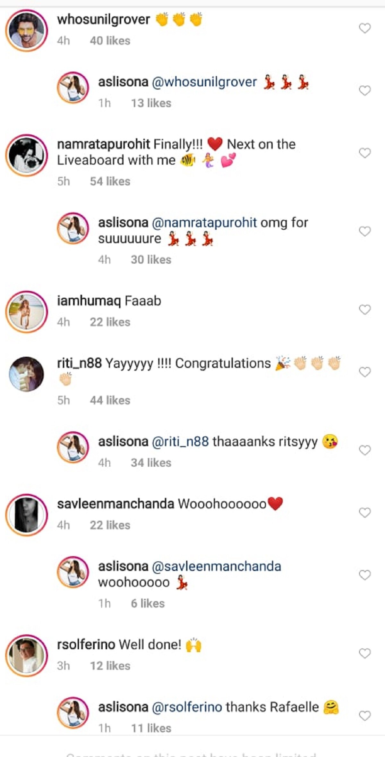Screen dimensions: 385x757
Task: Heart aslisona's 'thaaaanks ritsyyy' reply
Action: (365, 450)
